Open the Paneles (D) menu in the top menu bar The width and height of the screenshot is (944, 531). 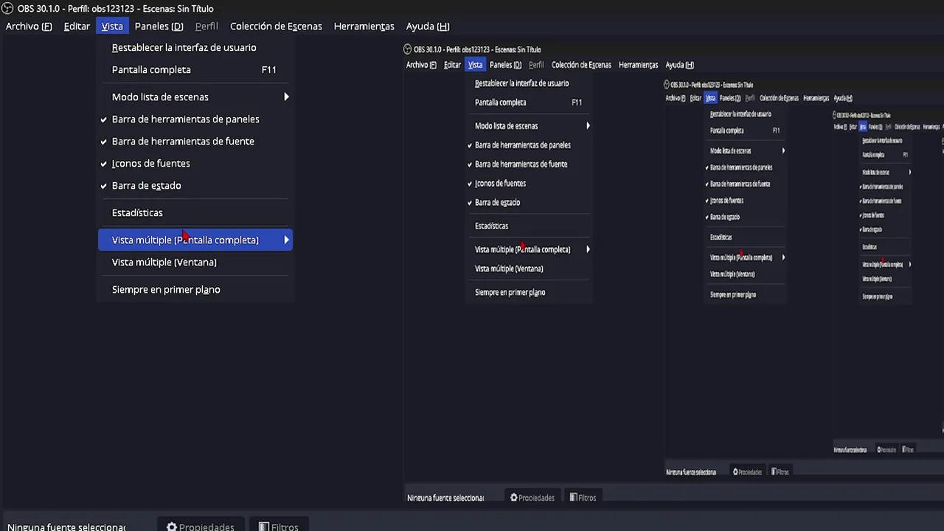[x=159, y=26]
